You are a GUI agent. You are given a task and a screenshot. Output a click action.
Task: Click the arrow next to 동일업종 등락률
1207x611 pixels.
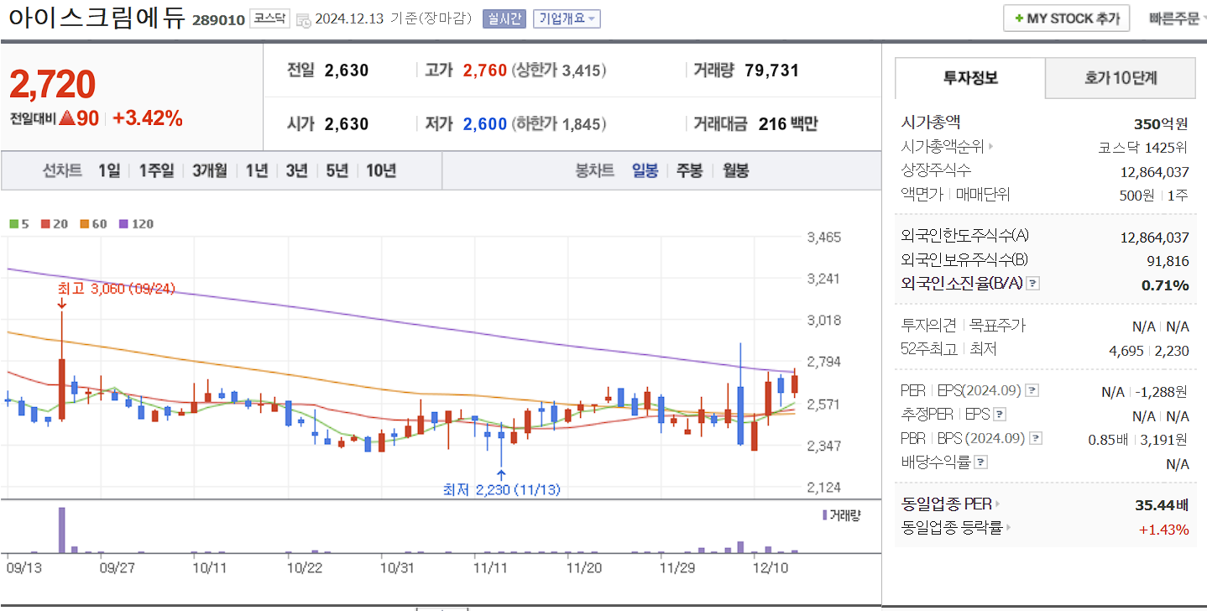pos(1008,528)
